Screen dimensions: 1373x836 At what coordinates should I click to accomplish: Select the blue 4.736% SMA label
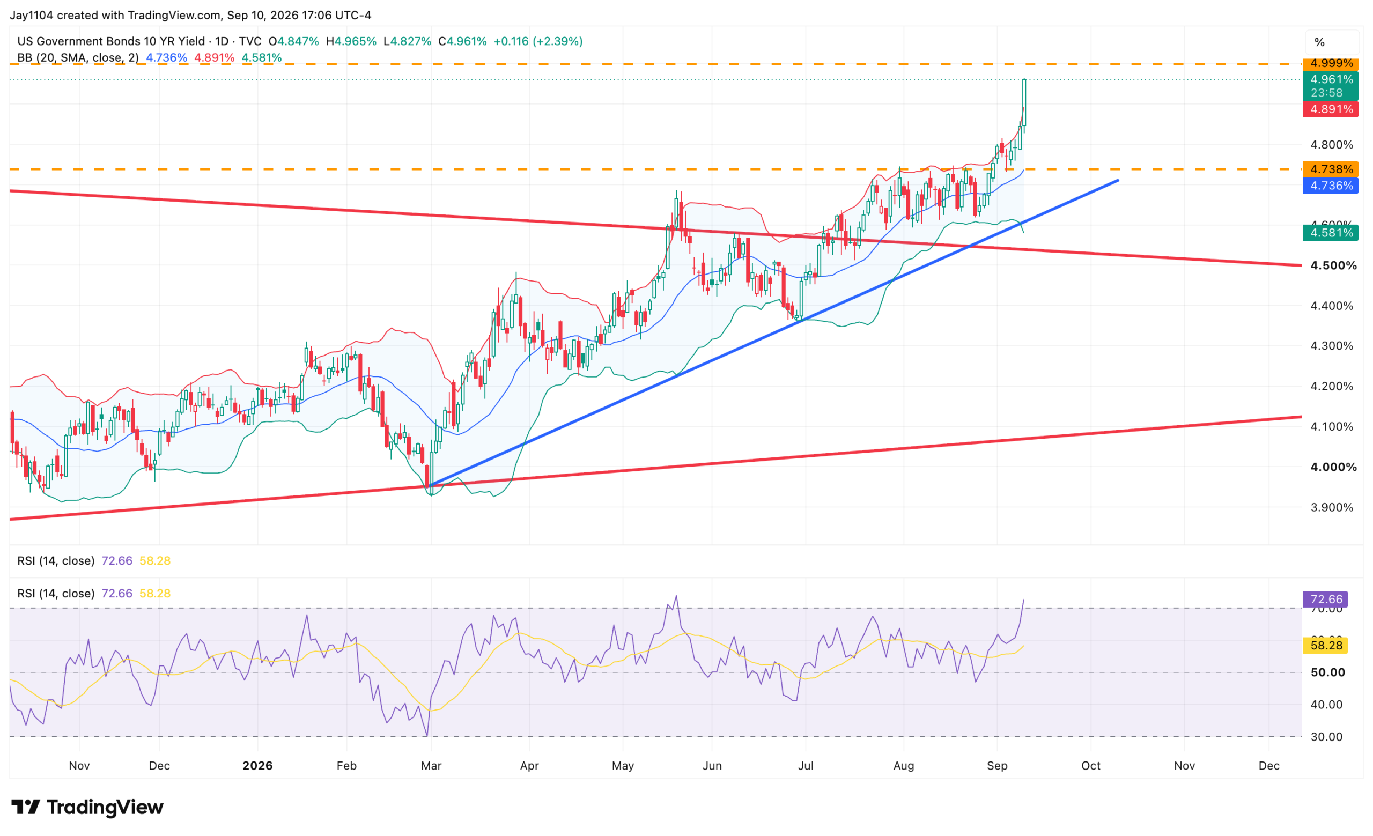tap(1330, 186)
